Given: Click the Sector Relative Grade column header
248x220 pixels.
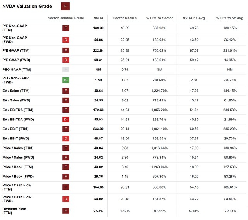Looking at the screenshot, I should (66, 18).
